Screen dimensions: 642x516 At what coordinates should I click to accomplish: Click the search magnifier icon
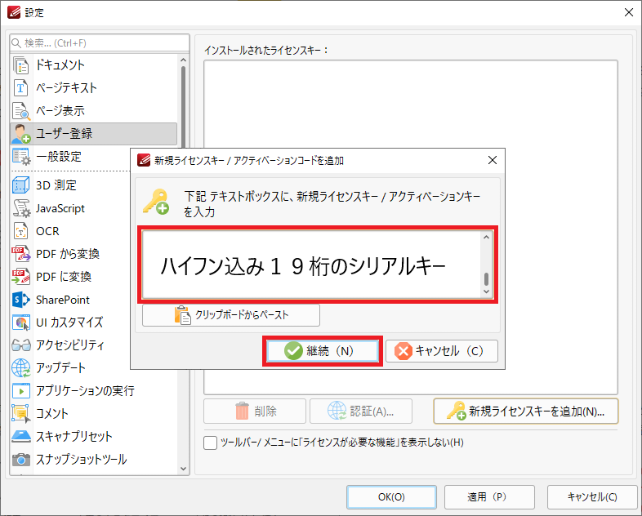coord(16,43)
